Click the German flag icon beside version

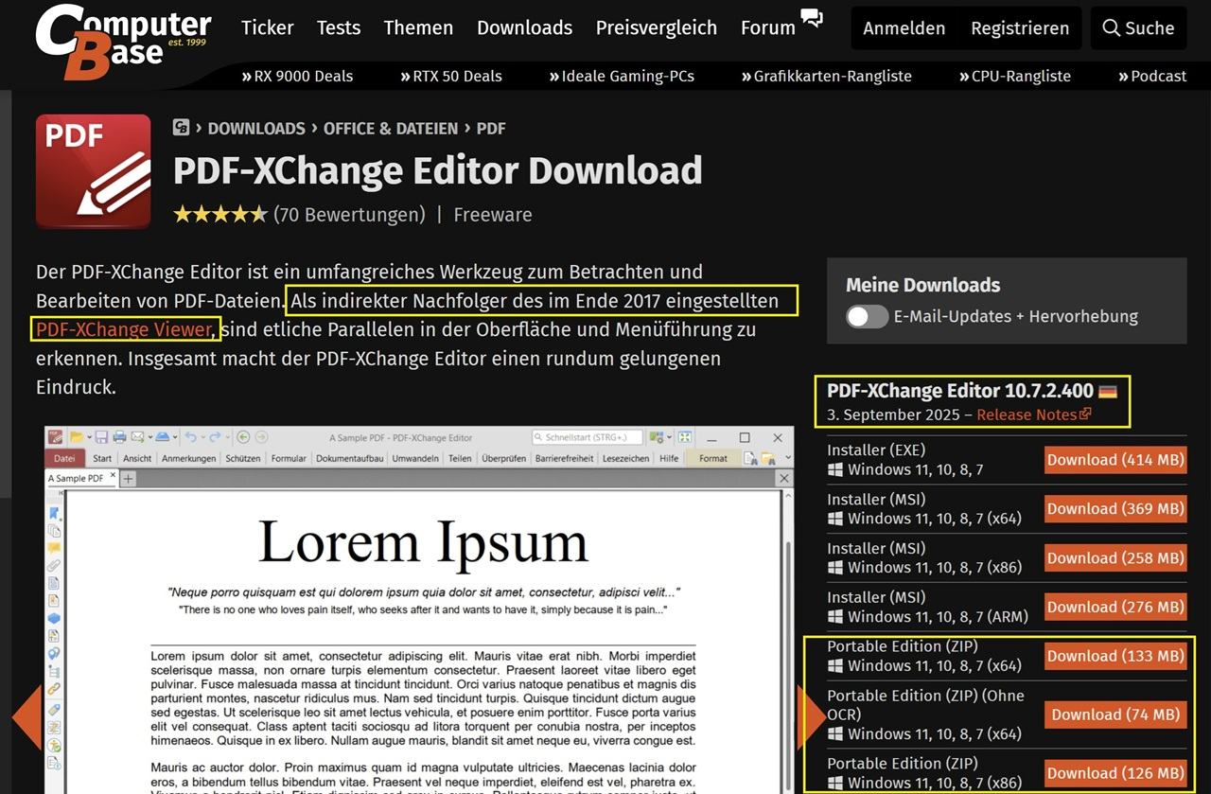click(1108, 391)
